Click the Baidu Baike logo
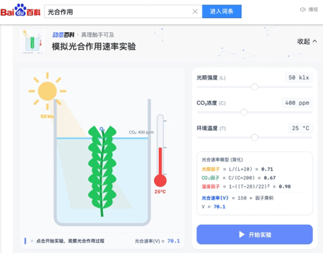Viewport: 323px width, 253px height. tap(20, 10)
